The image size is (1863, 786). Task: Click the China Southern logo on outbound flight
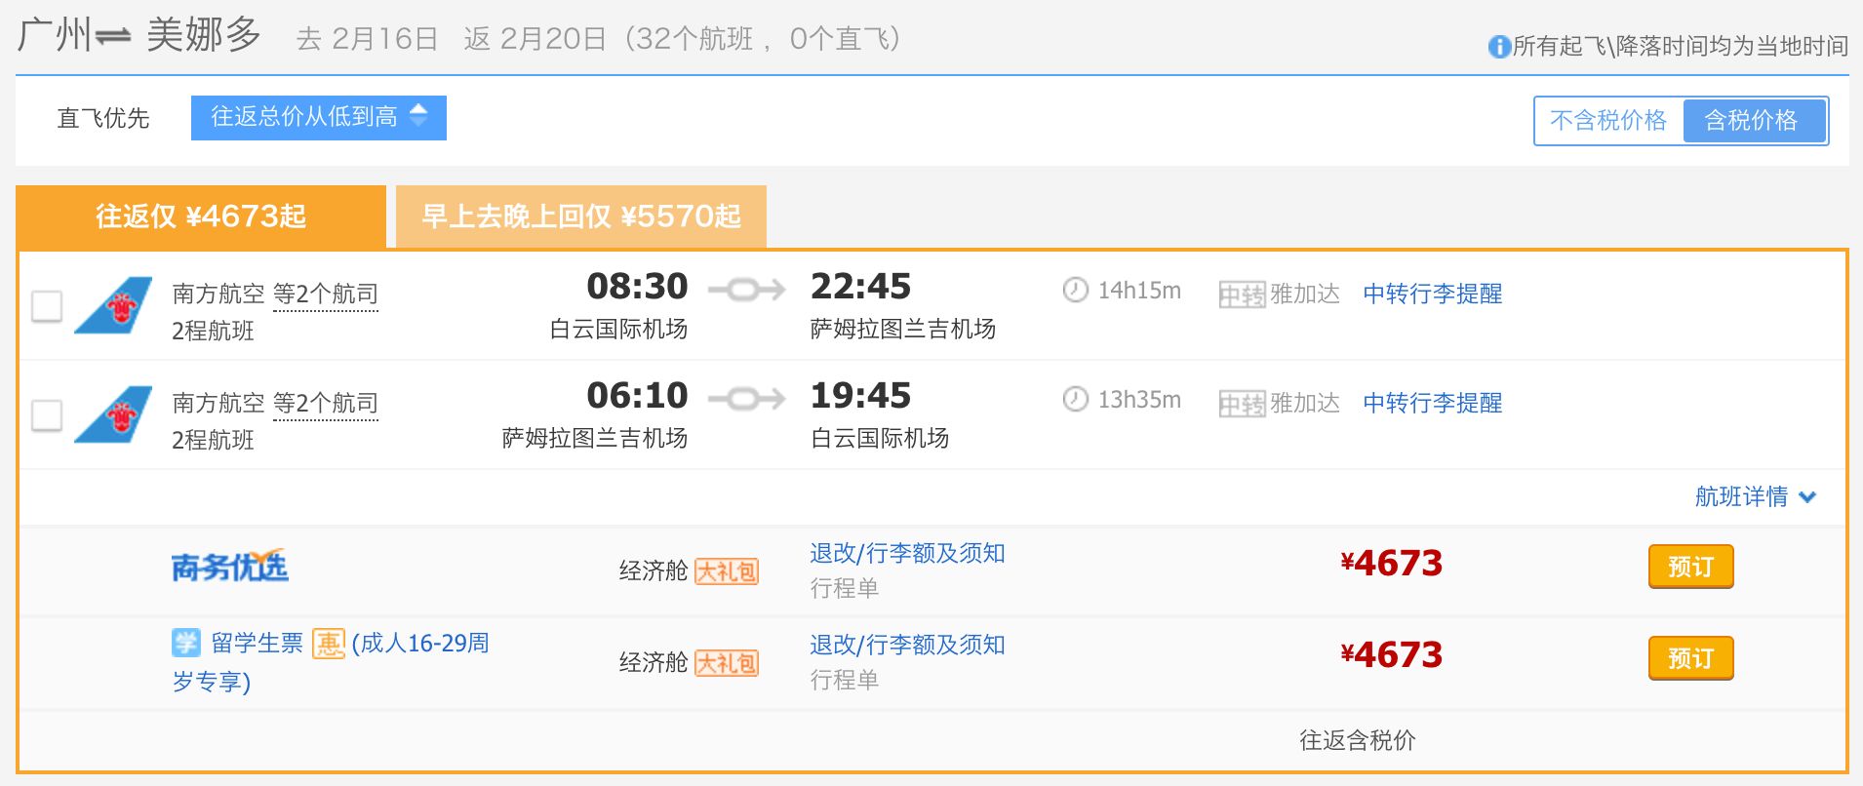coord(113,305)
